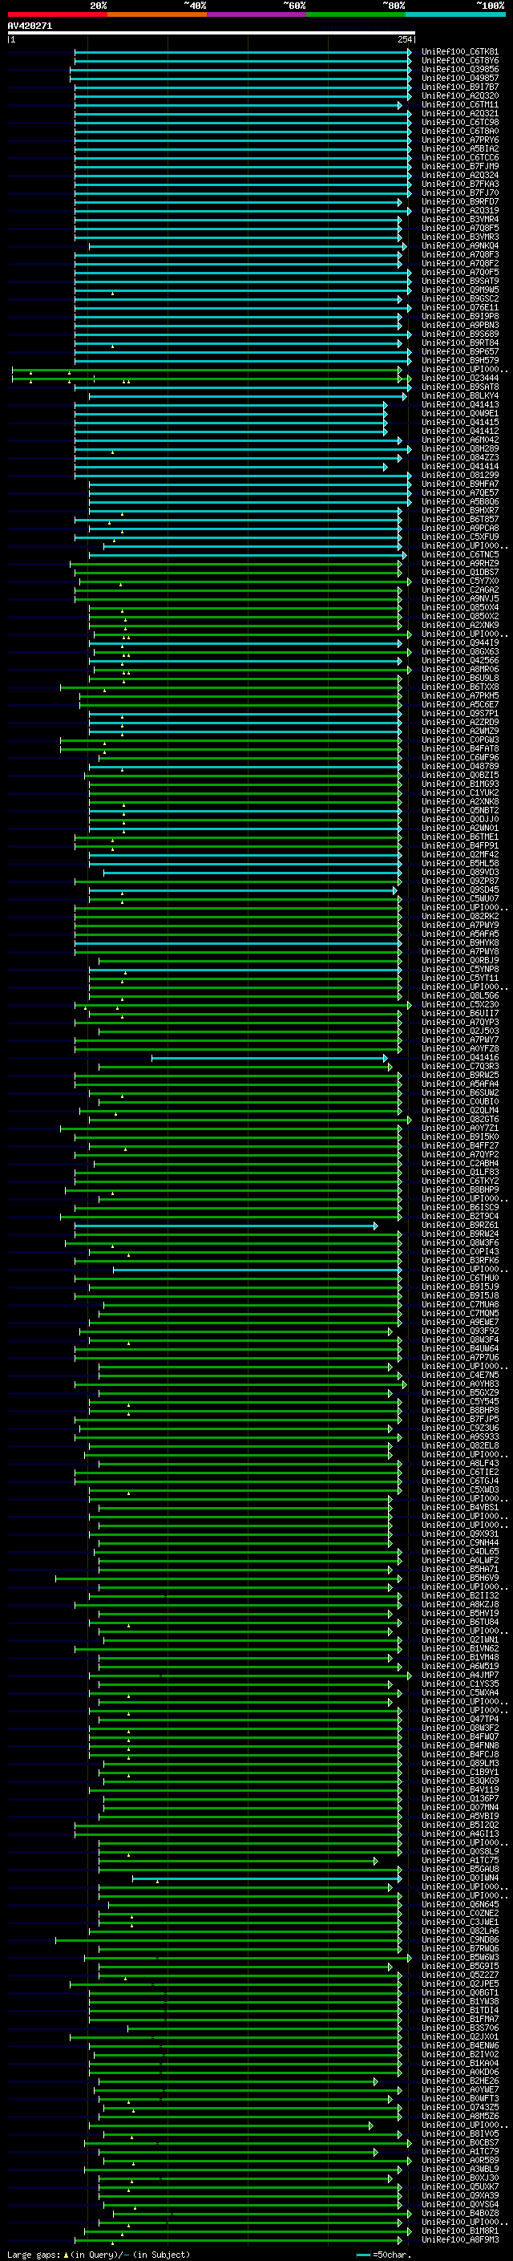Select the UniRef100_C7Q3R3 label

(459, 1067)
